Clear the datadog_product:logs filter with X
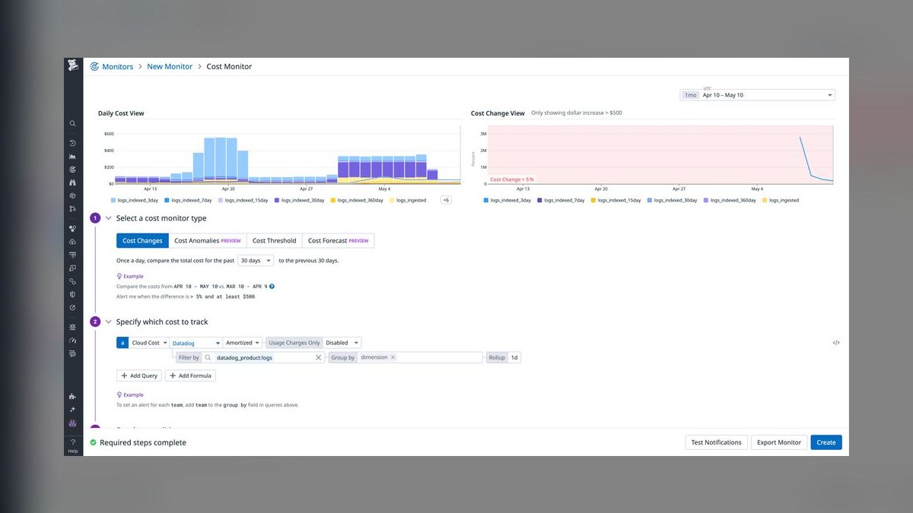 [319, 357]
